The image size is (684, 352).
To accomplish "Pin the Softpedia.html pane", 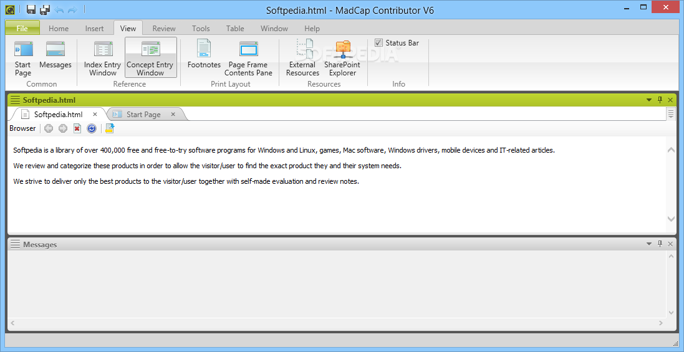I will [660, 100].
